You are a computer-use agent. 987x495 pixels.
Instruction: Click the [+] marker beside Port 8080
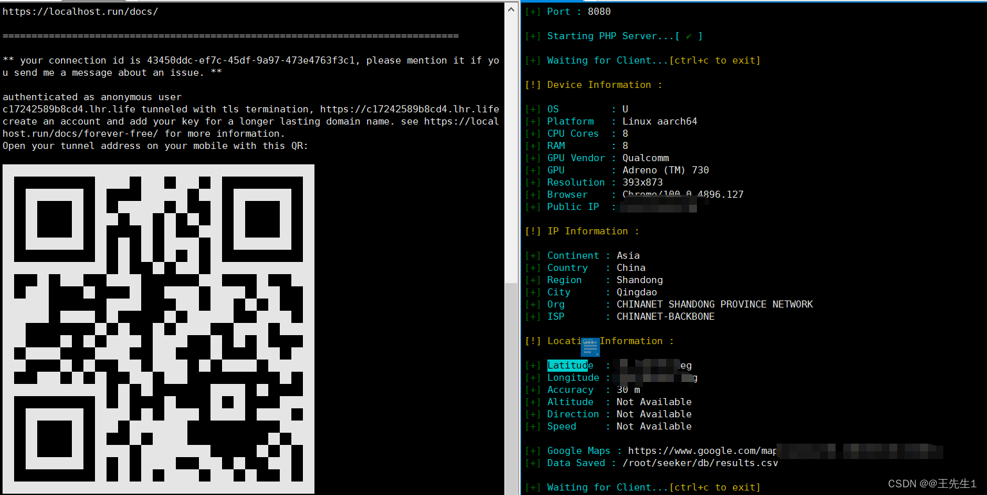(533, 11)
